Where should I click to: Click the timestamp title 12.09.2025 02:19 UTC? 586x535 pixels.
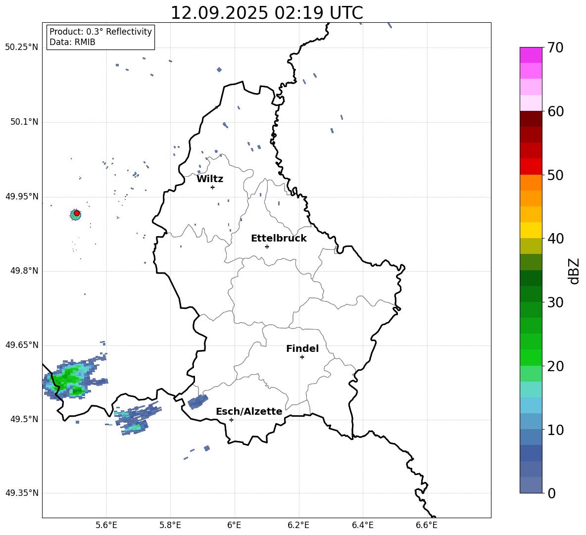pos(267,13)
